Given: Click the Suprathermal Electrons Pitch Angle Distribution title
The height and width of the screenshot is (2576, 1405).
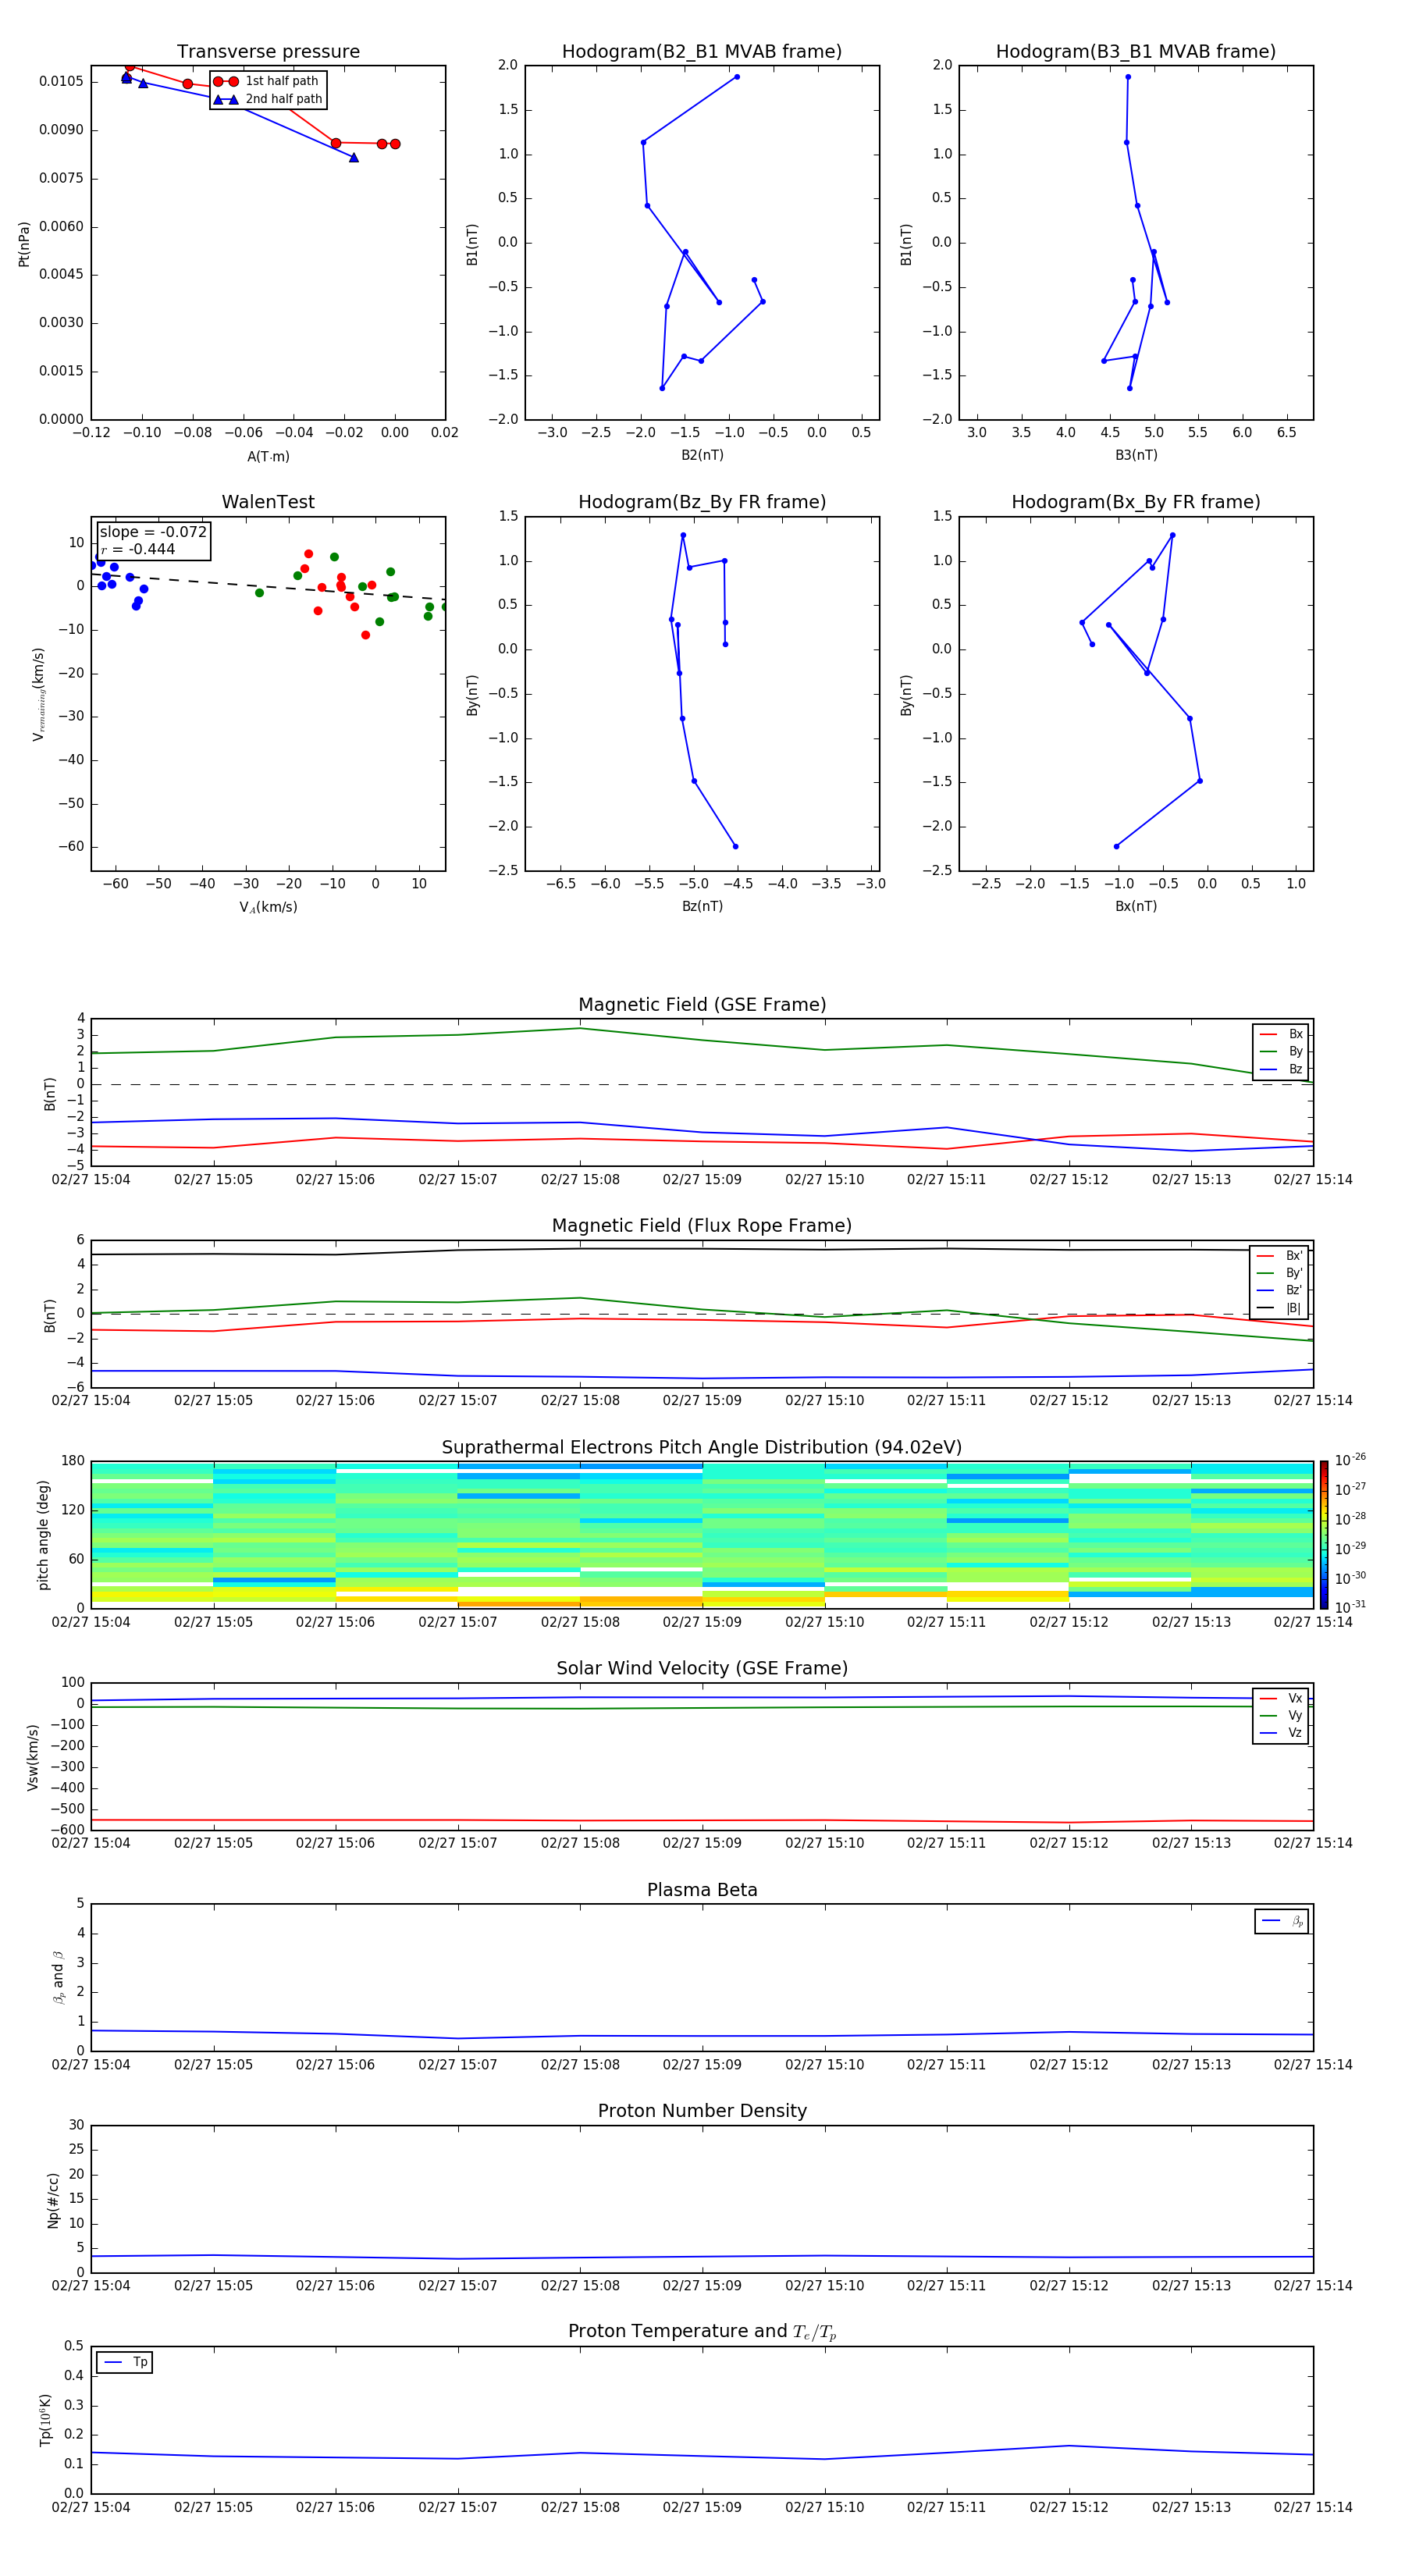Looking at the screenshot, I should pyautogui.click(x=702, y=1447).
